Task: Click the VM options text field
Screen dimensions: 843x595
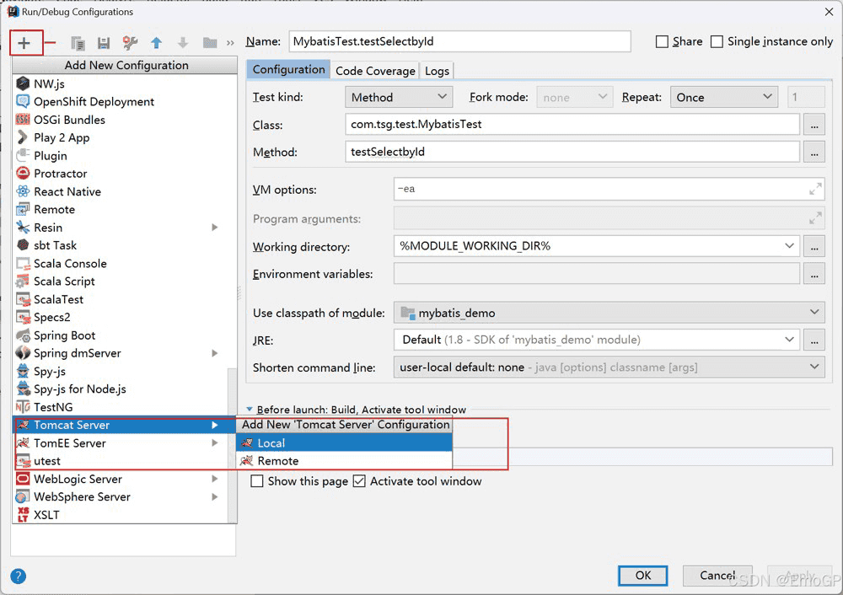Action: pyautogui.click(x=609, y=189)
